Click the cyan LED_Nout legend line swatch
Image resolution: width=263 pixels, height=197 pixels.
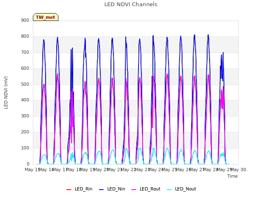pos(169,190)
